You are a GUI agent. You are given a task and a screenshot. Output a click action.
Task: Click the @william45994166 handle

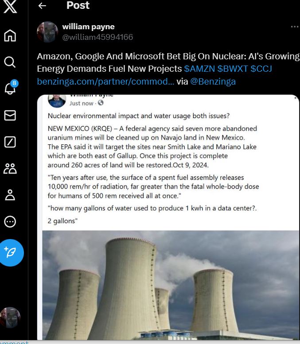[x=97, y=37]
